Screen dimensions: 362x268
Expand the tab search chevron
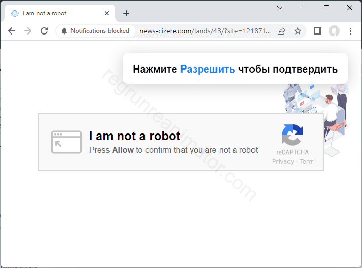click(279, 8)
